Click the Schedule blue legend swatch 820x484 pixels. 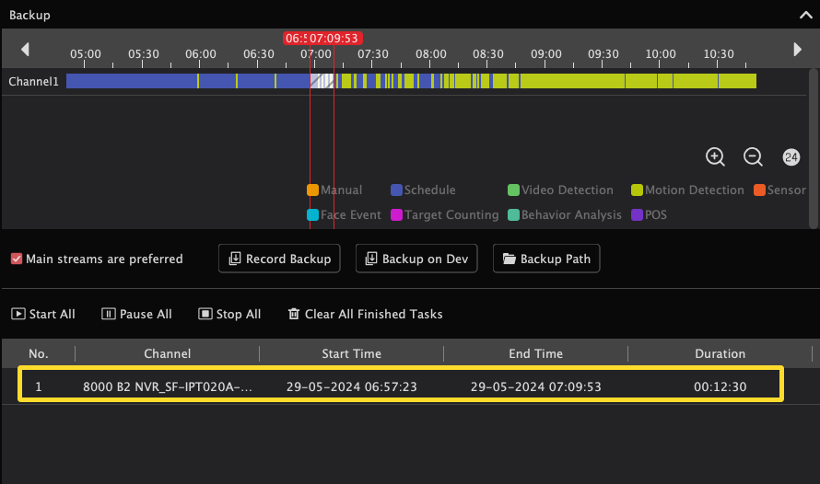point(396,190)
